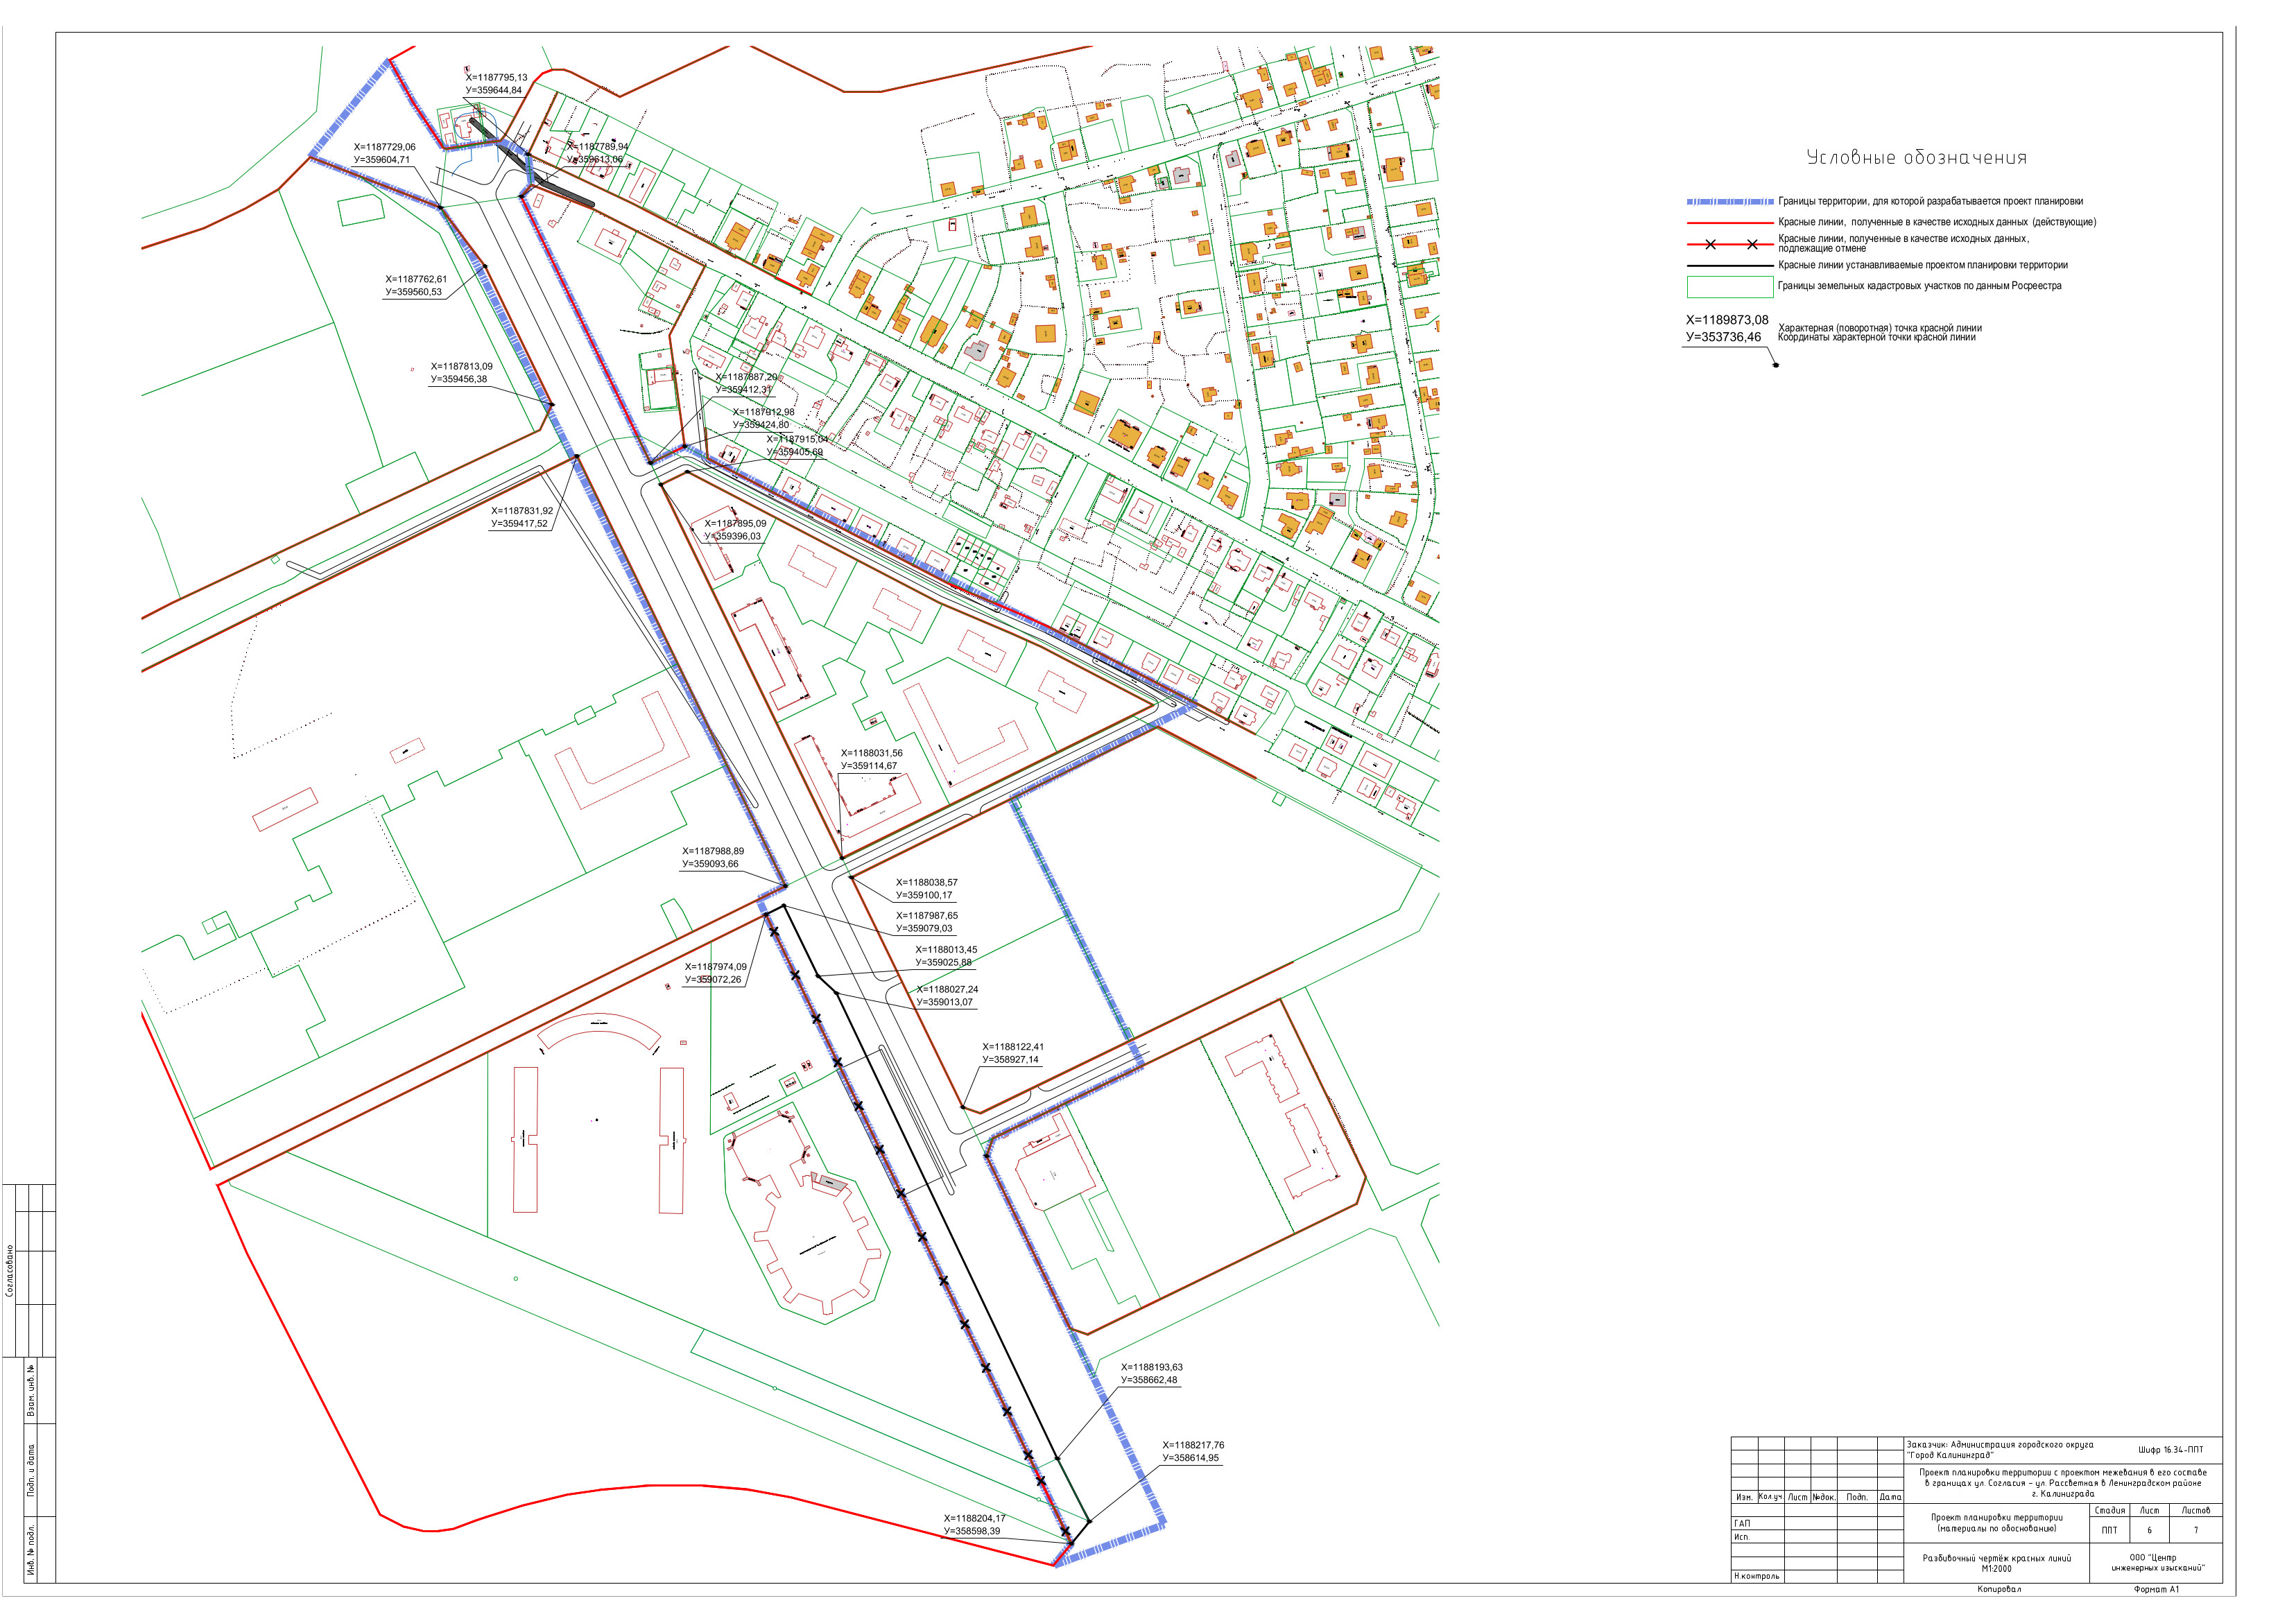Click the green cadastral parcel rectangle in legend
The height and width of the screenshot is (1621, 2296).
pos(1730,287)
